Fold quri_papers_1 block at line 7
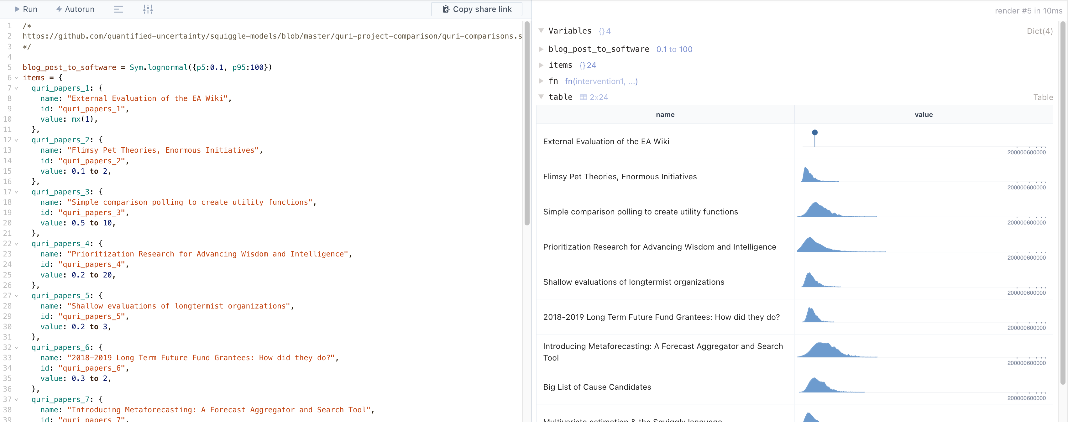 (17, 88)
